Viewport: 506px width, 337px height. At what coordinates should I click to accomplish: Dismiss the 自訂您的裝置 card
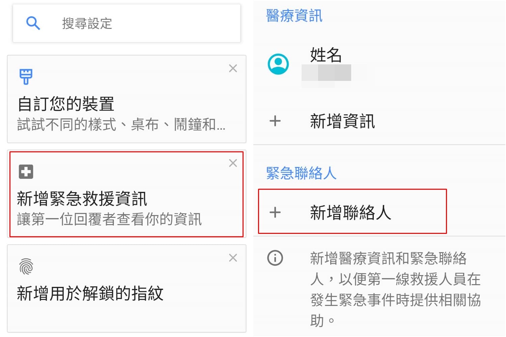[233, 68]
